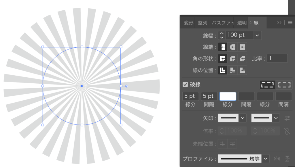Open the 線幅 stroke width dropdown
This screenshot has height=167, width=295.
click(x=258, y=35)
